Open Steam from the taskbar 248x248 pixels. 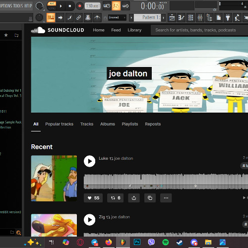180,243
